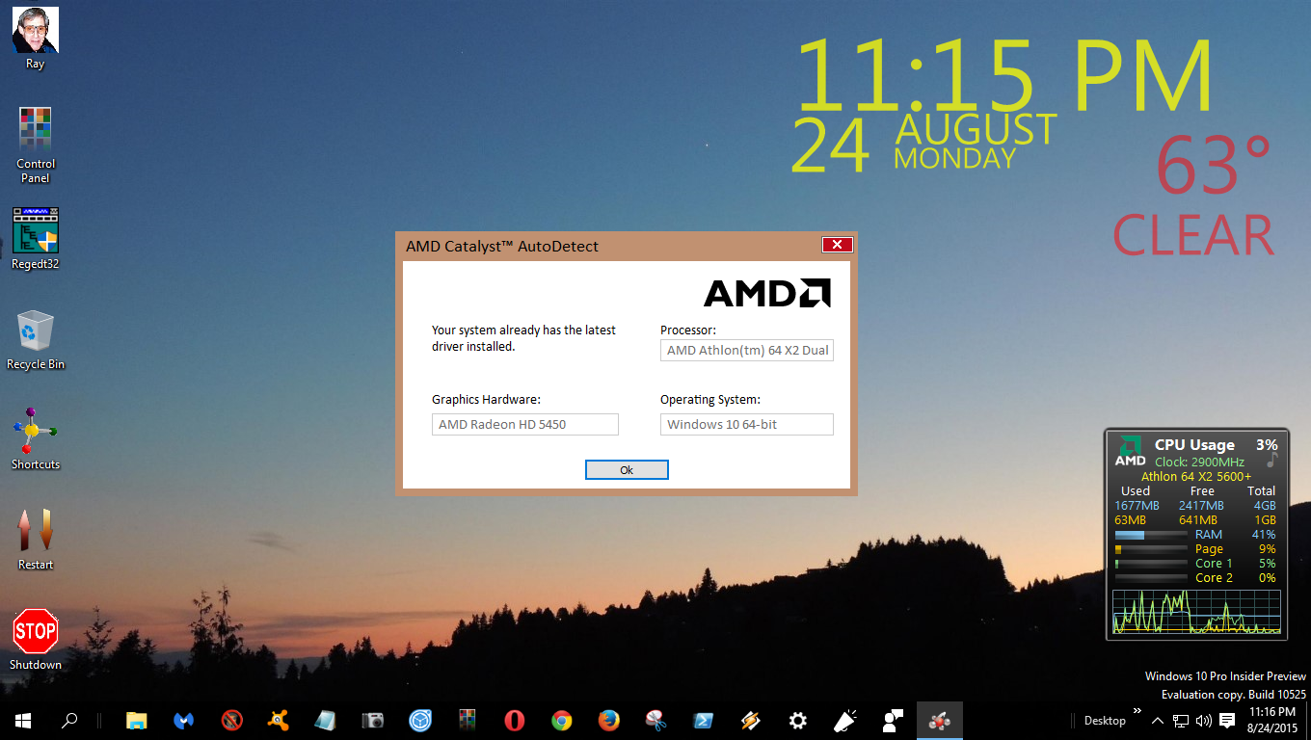Viewport: 1311px width, 740px height.
Task: Click the AMD logo in CPU gadget
Action: [1130, 452]
